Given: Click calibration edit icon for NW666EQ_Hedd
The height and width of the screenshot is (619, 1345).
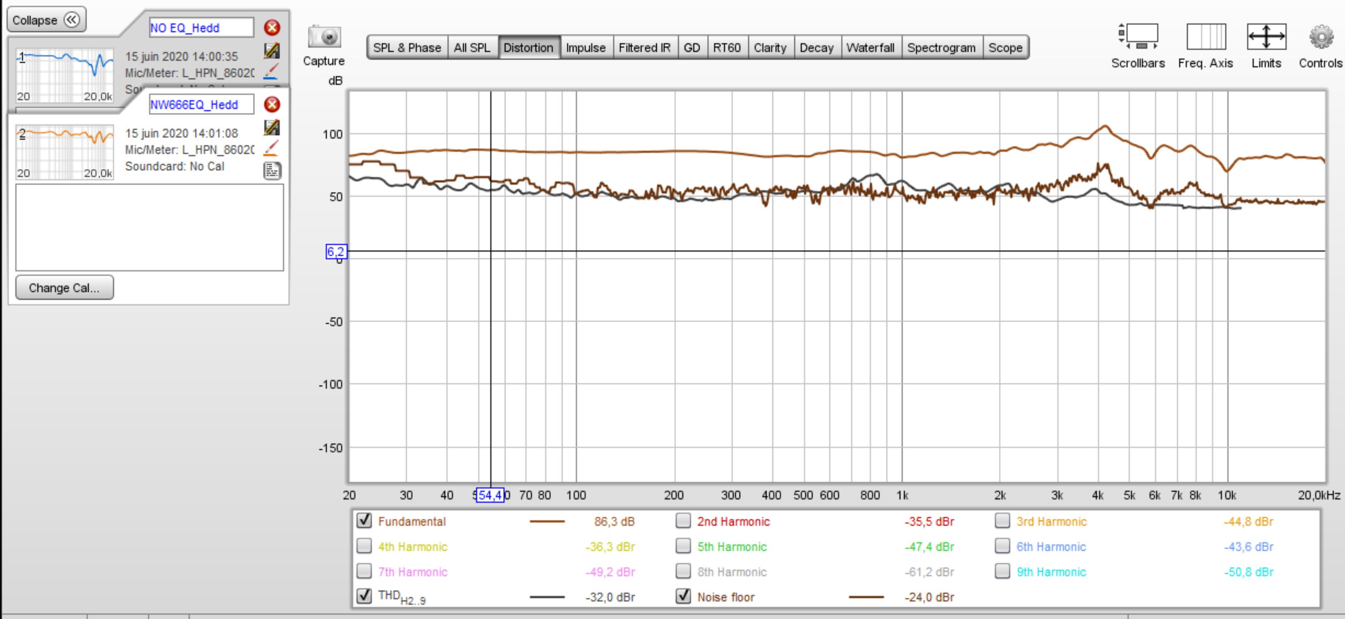Looking at the screenshot, I should [272, 128].
